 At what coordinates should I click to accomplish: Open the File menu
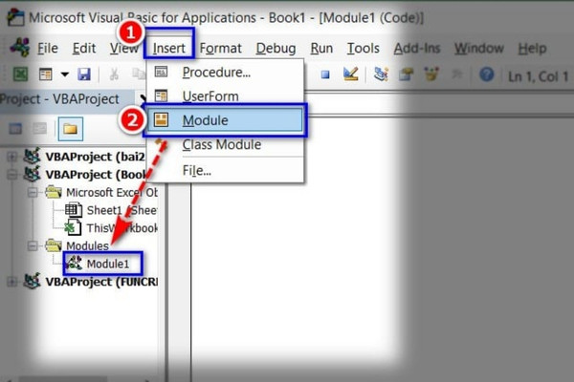[x=48, y=49]
